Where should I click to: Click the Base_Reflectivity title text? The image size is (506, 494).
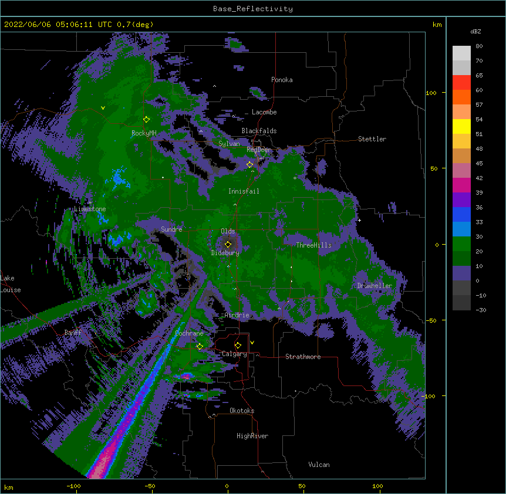253,9
